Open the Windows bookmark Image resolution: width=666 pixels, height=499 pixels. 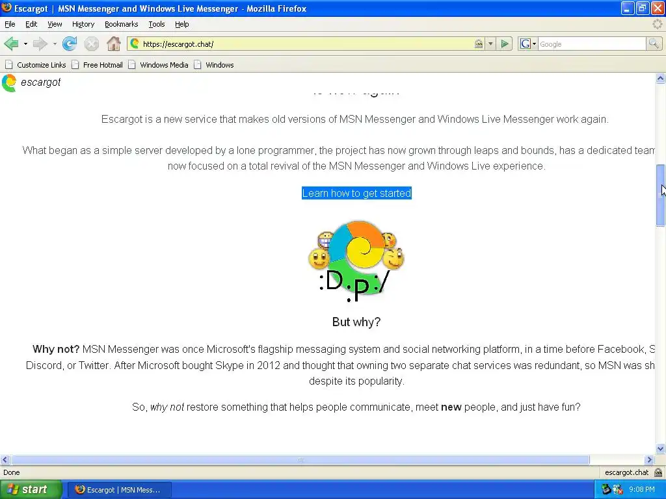213,65
